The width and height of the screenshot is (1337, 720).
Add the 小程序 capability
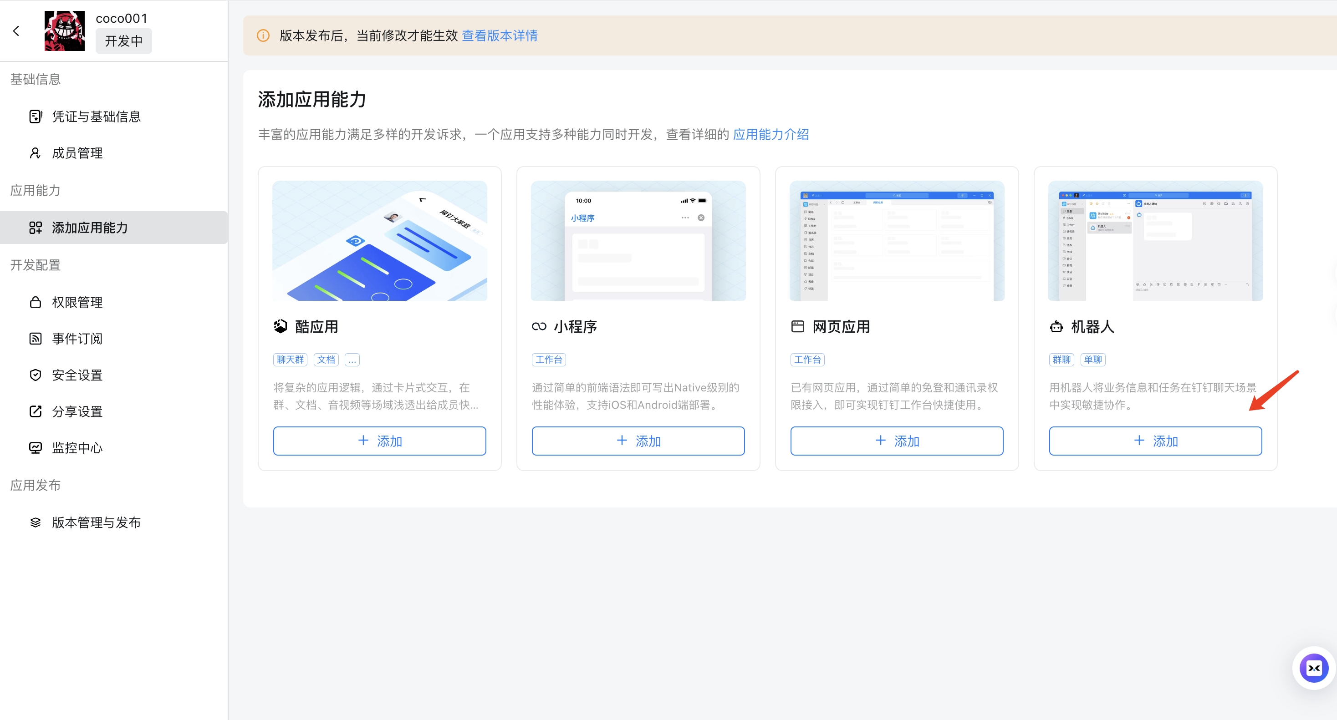(638, 441)
